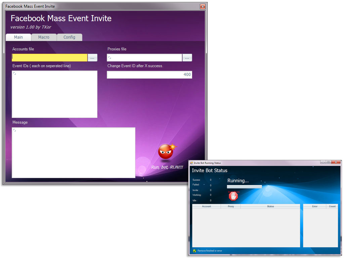Click the 'Change Event ID after X success.' label
The width and height of the screenshot is (344, 258).
point(135,66)
